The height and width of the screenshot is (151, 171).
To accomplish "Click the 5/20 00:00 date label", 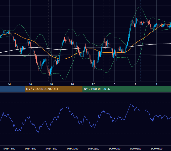I will tap(114, 148).
